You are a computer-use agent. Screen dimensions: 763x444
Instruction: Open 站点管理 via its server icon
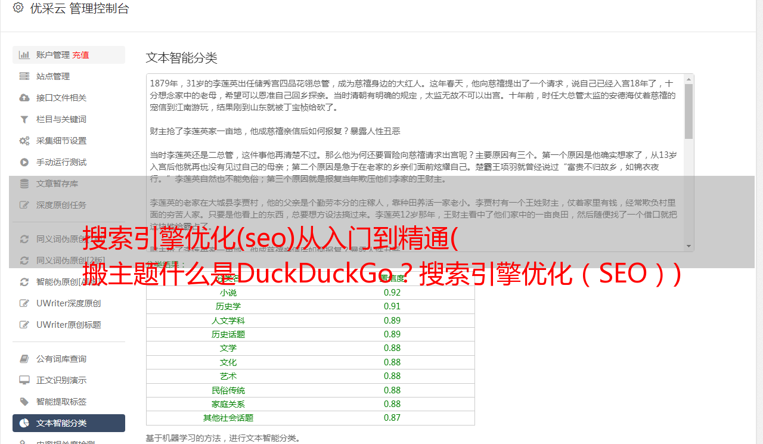coord(24,76)
